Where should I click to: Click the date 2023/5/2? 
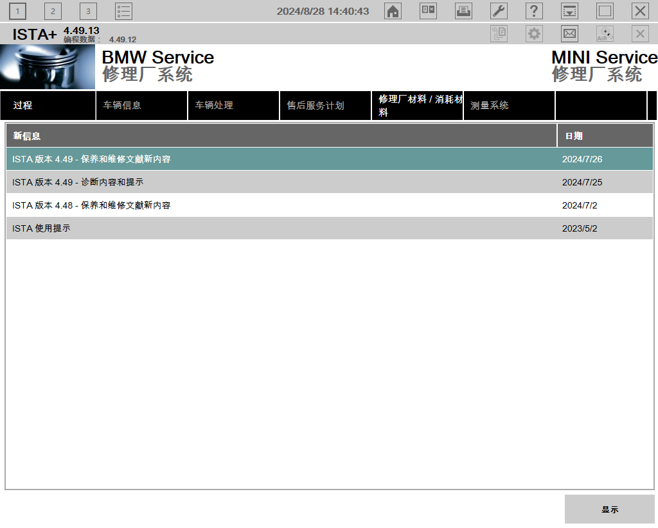pyautogui.click(x=580, y=228)
